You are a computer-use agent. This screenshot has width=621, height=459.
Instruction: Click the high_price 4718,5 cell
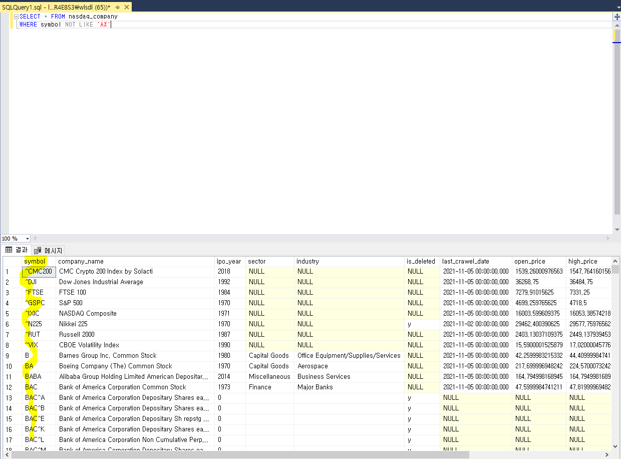click(589, 303)
